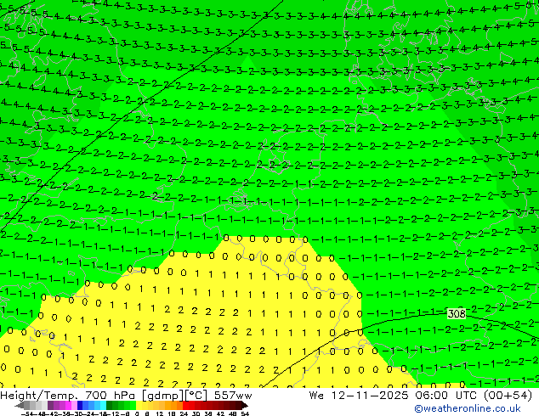Click the '(00+54)' forecast hour text
The height and width of the screenshot is (416, 539).
(508, 396)
